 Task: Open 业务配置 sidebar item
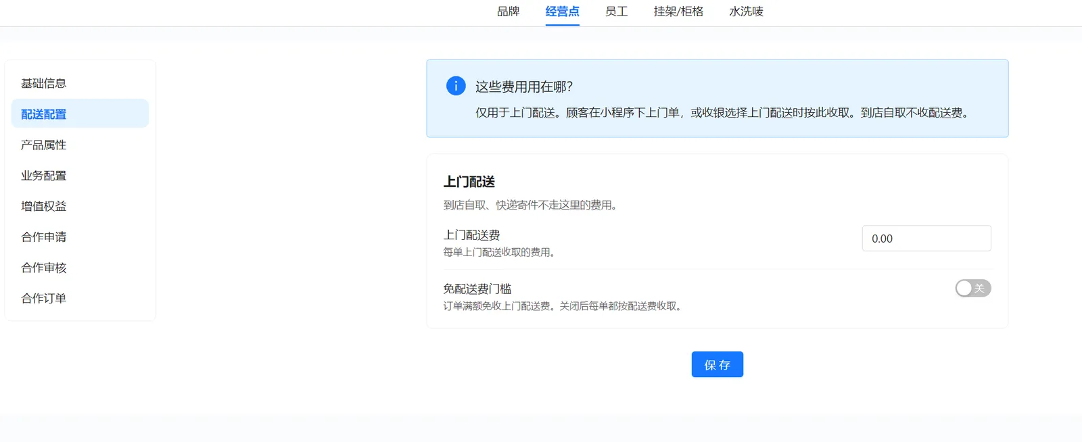80,175
